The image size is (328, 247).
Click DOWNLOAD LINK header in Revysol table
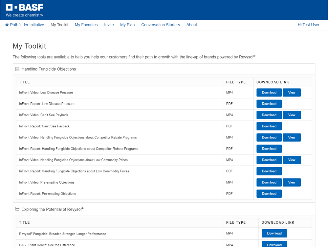pyautogui.click(x=278, y=222)
